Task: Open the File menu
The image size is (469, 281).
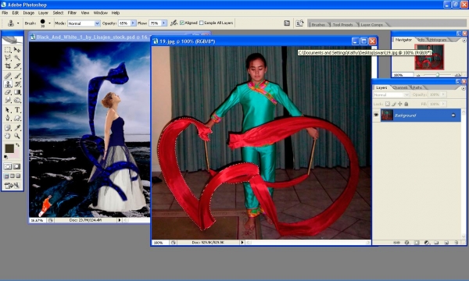Action: (x=5, y=12)
